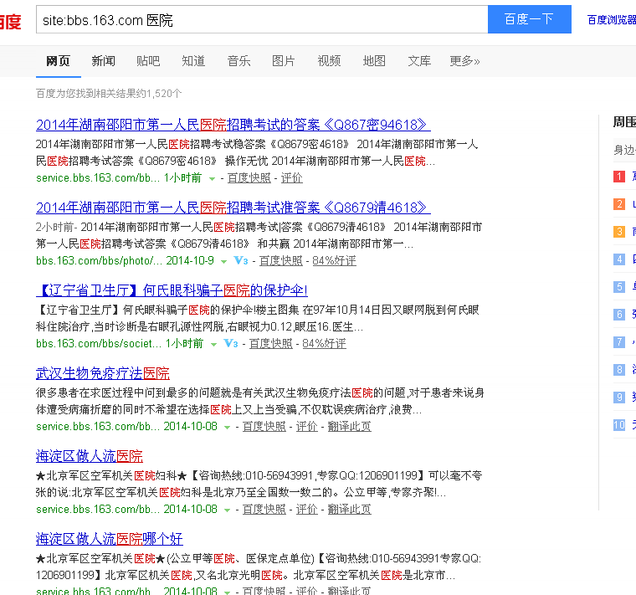This screenshot has height=595, width=636.
Task: Switch to the 图片 tab
Action: [284, 61]
